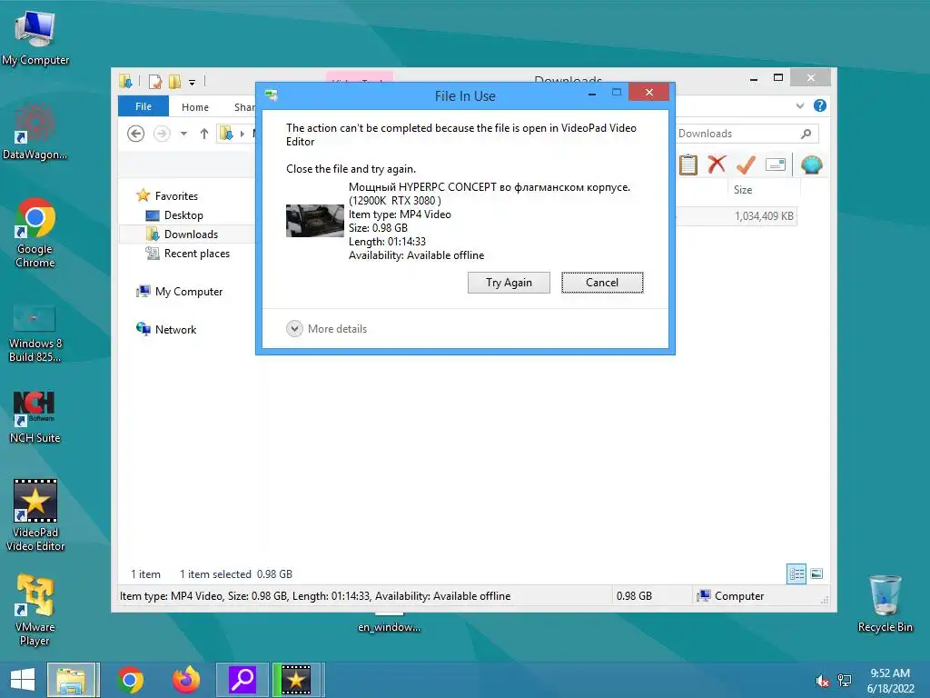The width and height of the screenshot is (930, 698).
Task: Select VMware Player desktop shortcut
Action: pyautogui.click(x=35, y=610)
